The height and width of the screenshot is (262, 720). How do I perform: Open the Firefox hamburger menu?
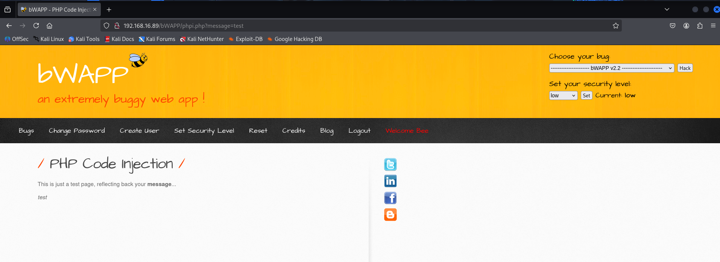713,26
